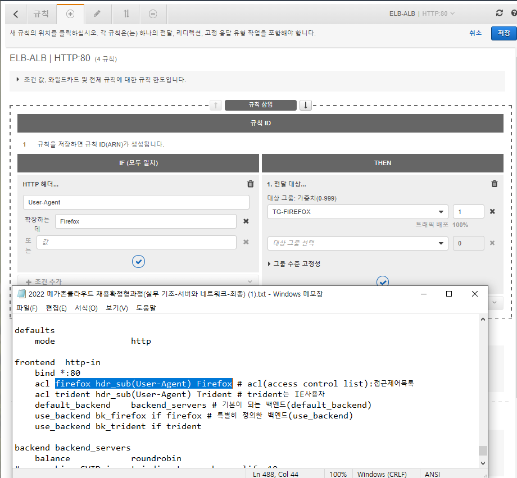Screen dimensions: 517x478
Task: Click the Notepad scrollbar down arrow
Action: 483,463
